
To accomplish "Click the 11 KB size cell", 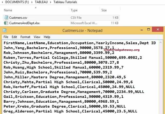I will coord(115,23).
